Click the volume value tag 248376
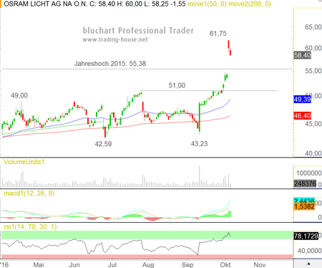The height and width of the screenshot is (268, 322). [305, 183]
